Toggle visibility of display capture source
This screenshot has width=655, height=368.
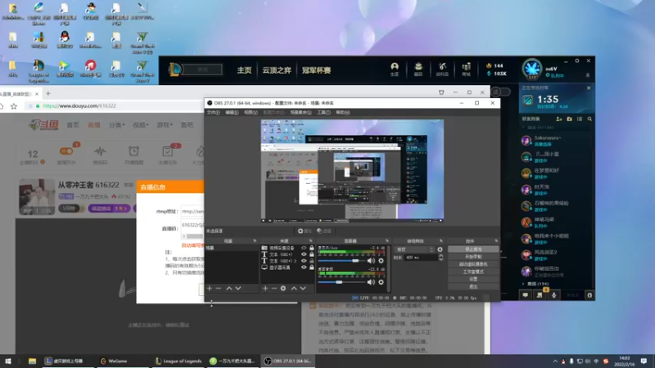click(x=304, y=267)
